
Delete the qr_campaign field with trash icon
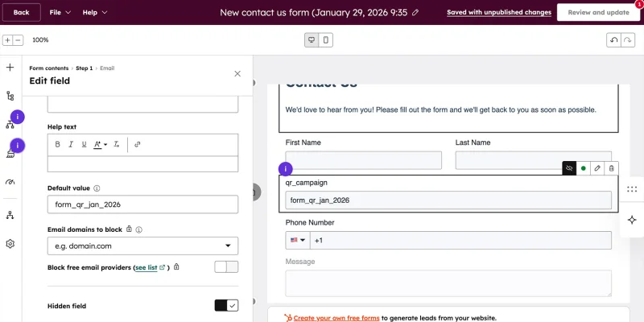pyautogui.click(x=611, y=168)
